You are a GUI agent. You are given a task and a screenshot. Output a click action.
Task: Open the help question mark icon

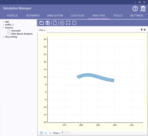(135, 9)
